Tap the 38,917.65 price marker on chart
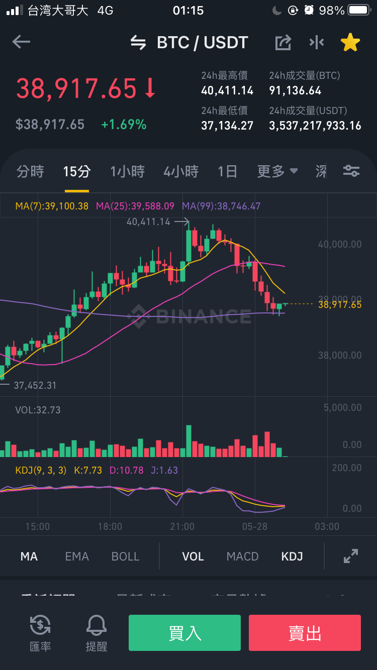Image resolution: width=377 pixels, height=670 pixels. pyautogui.click(x=340, y=304)
